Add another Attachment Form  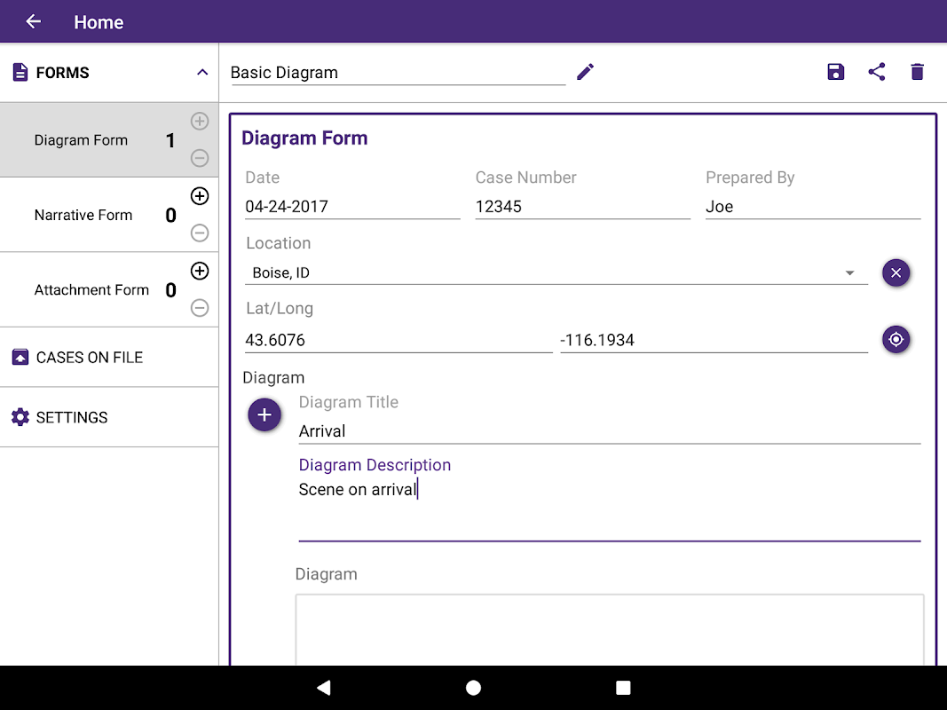tap(200, 271)
